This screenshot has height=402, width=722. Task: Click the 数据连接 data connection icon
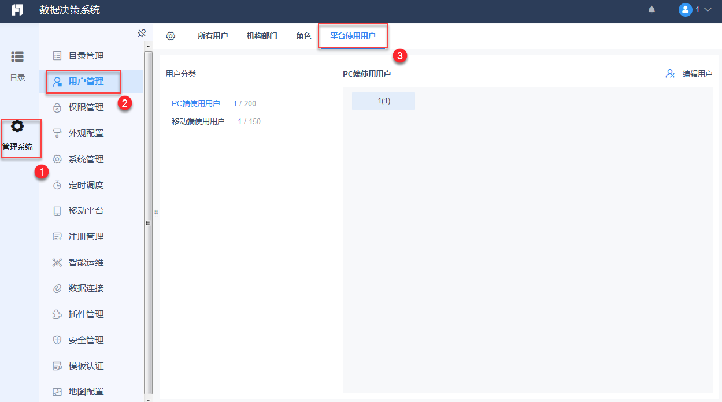(57, 288)
